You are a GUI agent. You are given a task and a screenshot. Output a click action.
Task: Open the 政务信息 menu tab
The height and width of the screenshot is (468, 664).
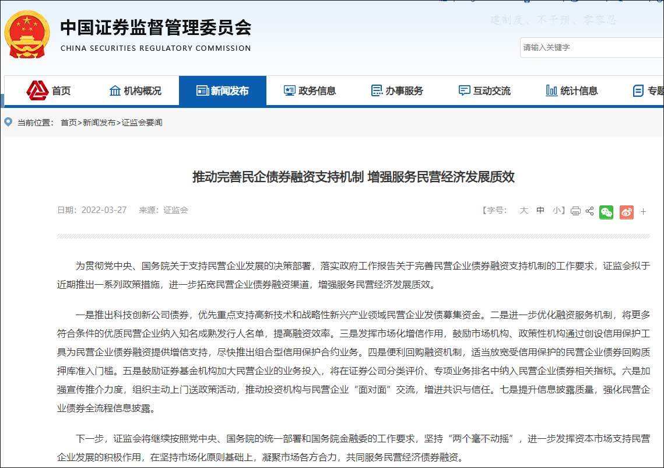click(x=310, y=90)
